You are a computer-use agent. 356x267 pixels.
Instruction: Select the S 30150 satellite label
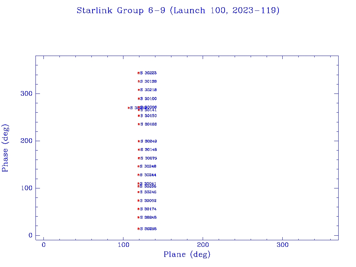tap(148, 116)
